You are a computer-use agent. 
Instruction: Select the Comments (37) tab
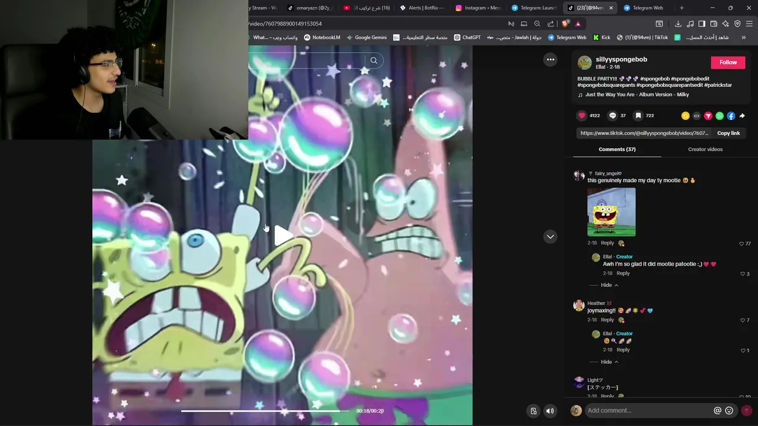click(617, 149)
